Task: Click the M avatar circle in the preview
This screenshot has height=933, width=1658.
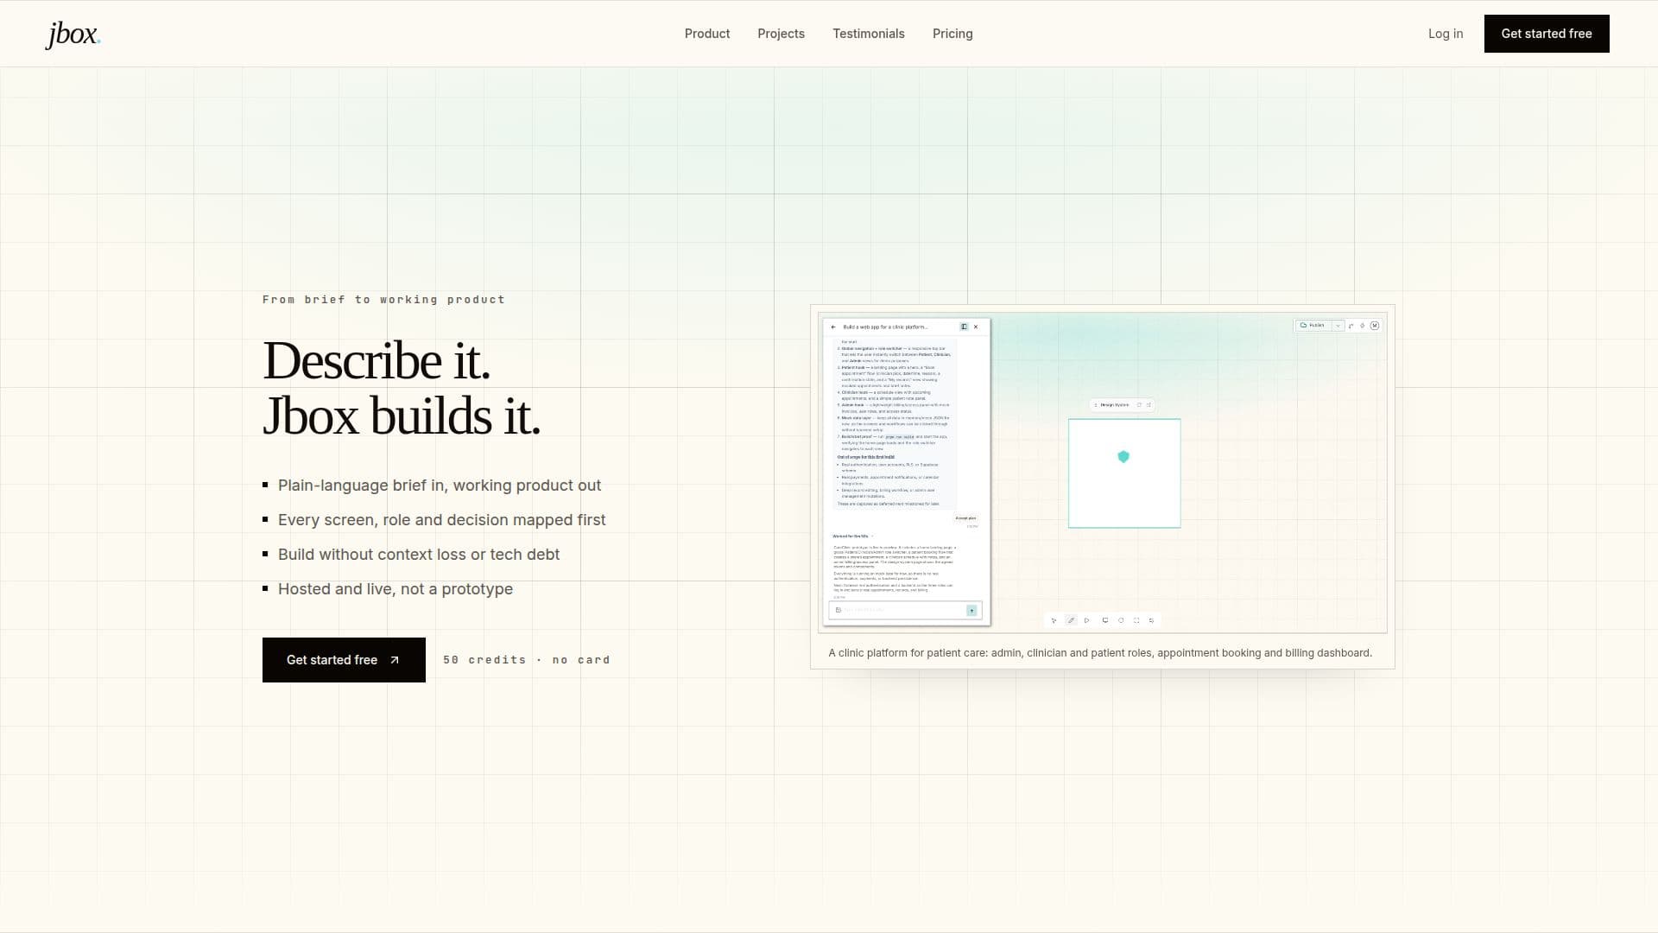Action: click(1375, 326)
